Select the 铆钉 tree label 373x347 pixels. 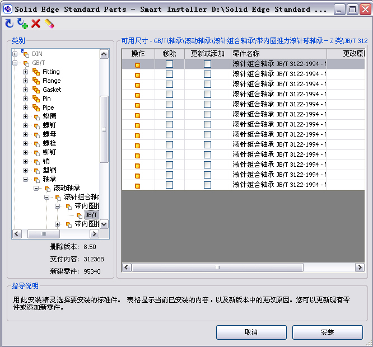[49, 152]
